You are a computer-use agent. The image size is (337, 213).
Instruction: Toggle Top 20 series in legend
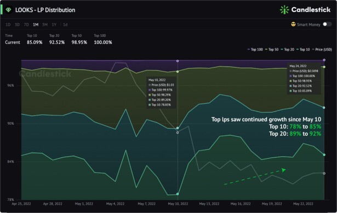pyautogui.click(x=287, y=49)
